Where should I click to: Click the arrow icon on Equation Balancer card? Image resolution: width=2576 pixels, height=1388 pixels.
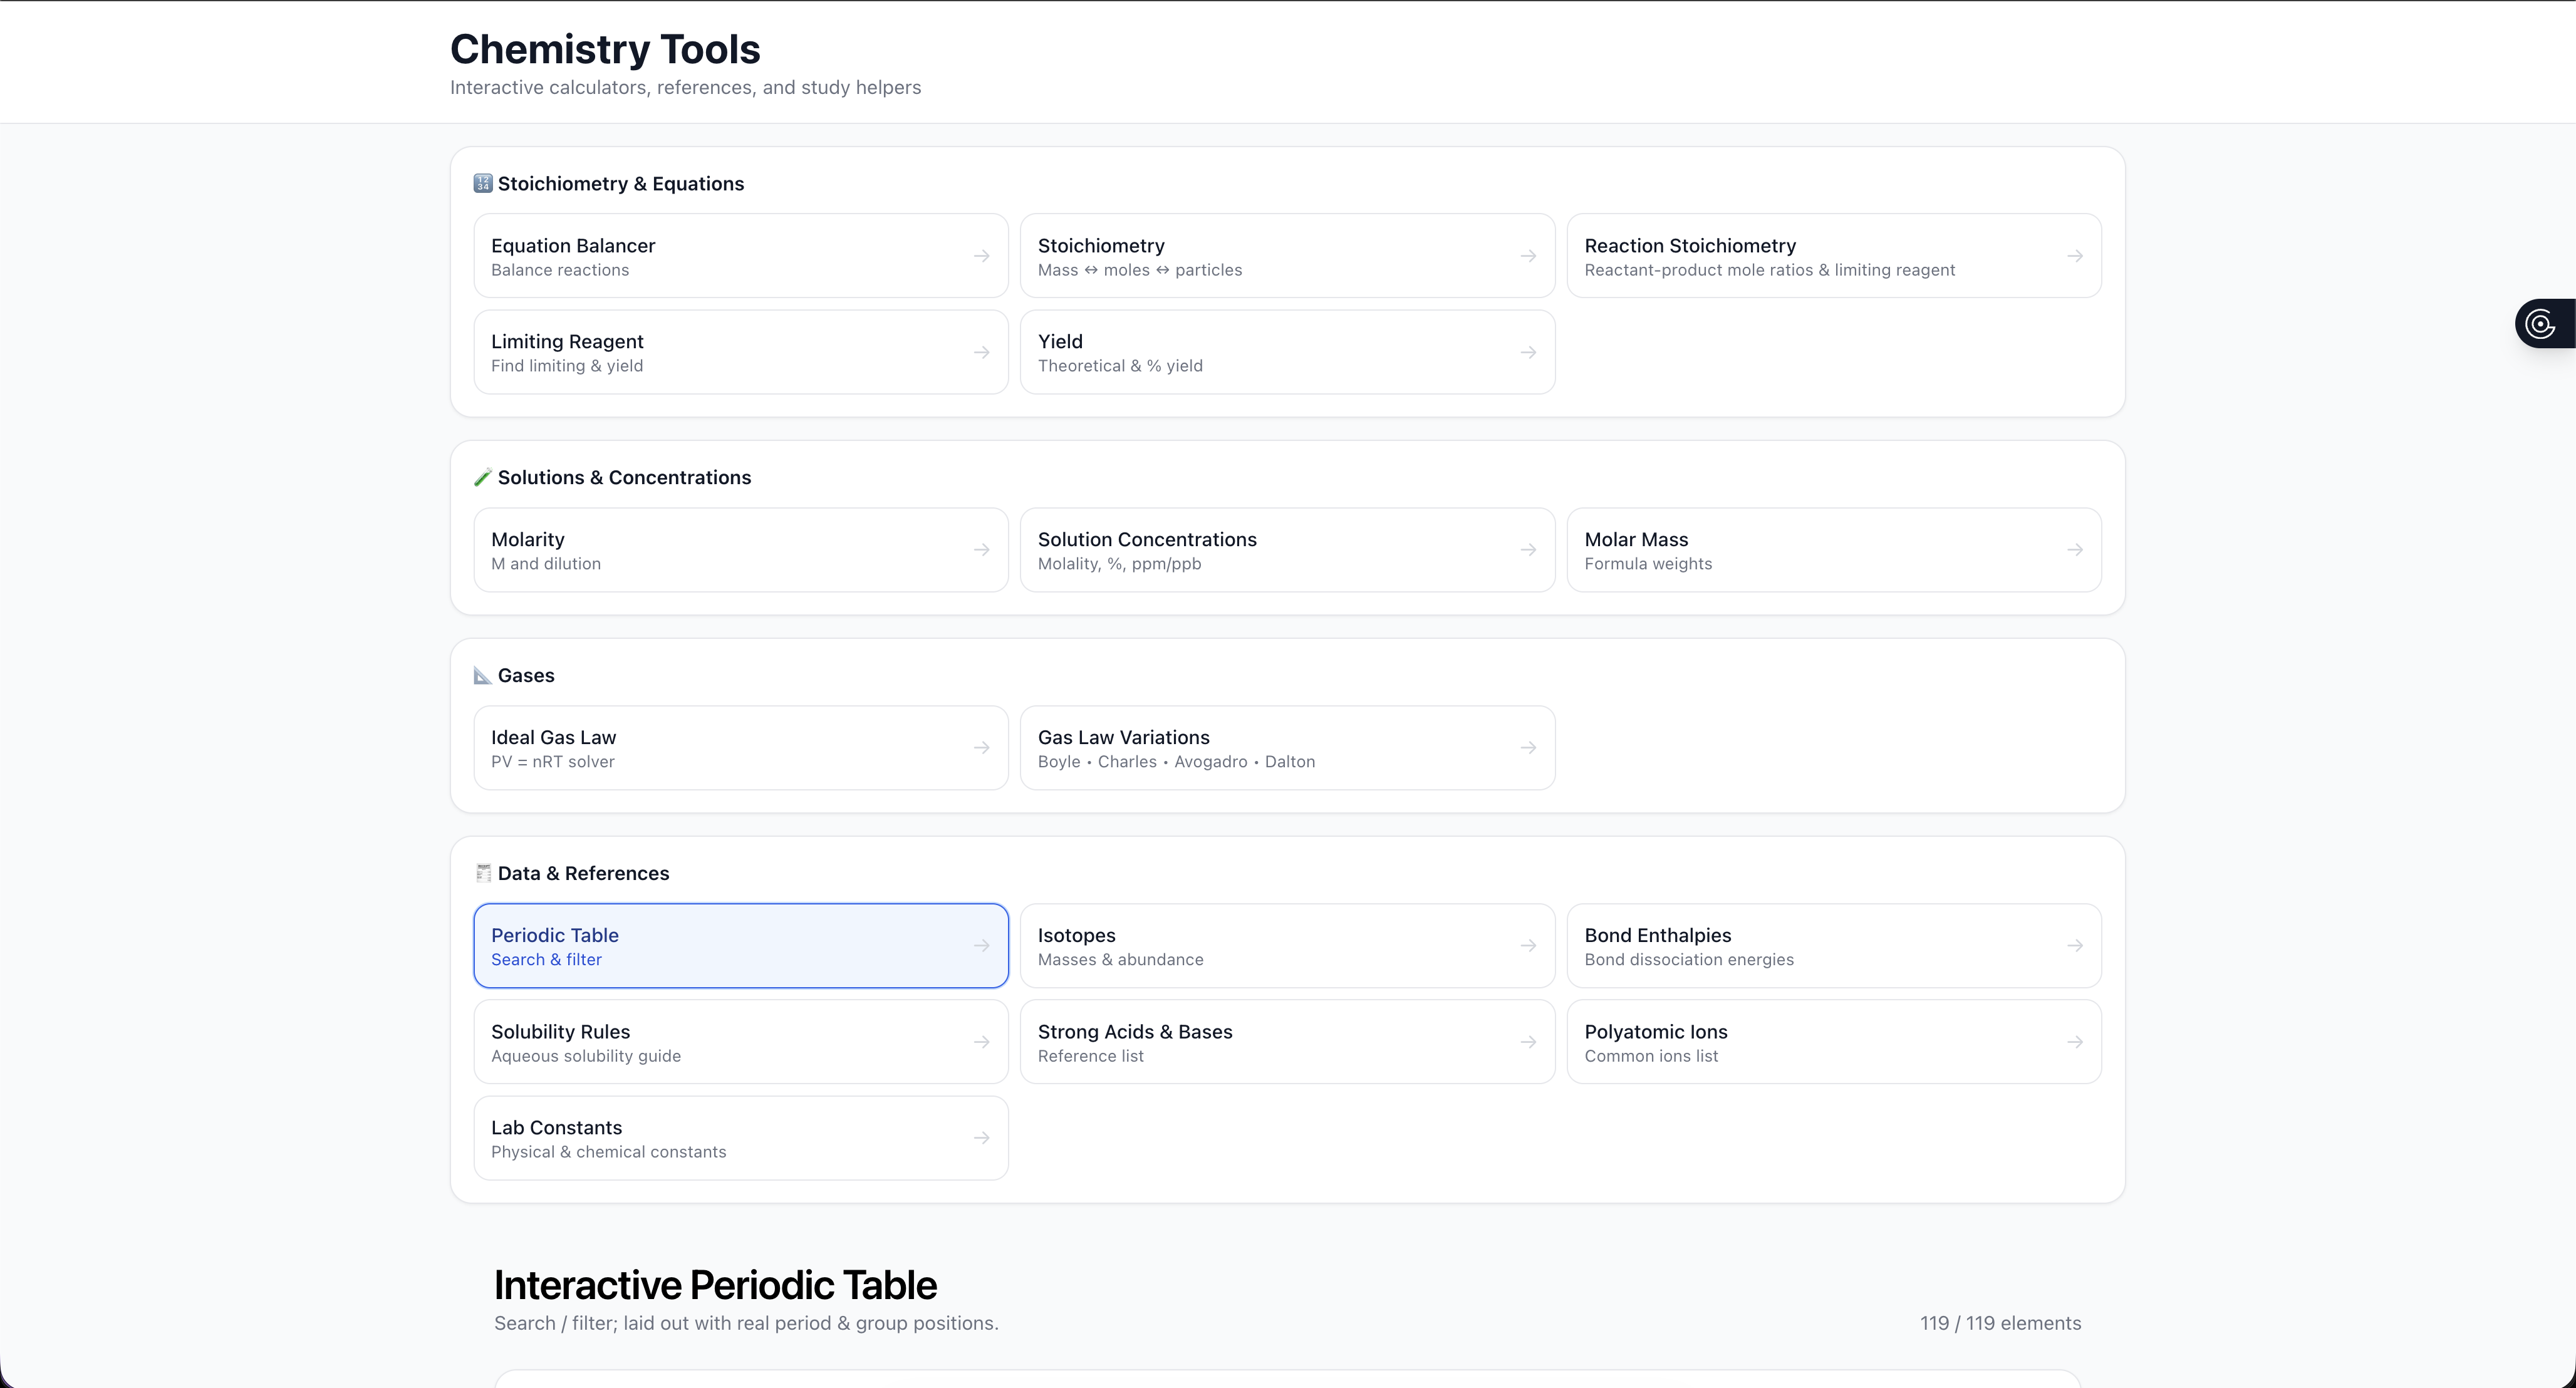click(x=981, y=256)
